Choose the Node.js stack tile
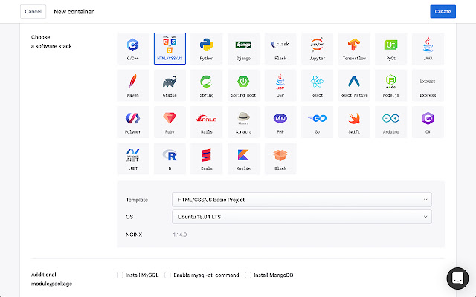476x297 pixels. click(390, 85)
